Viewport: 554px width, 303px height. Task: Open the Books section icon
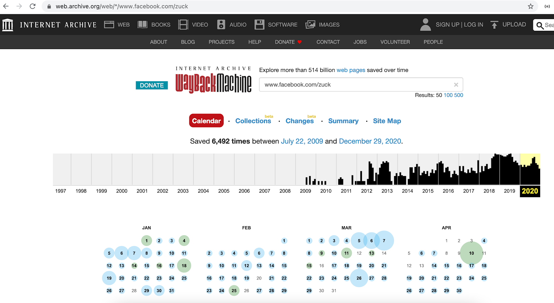tap(143, 25)
